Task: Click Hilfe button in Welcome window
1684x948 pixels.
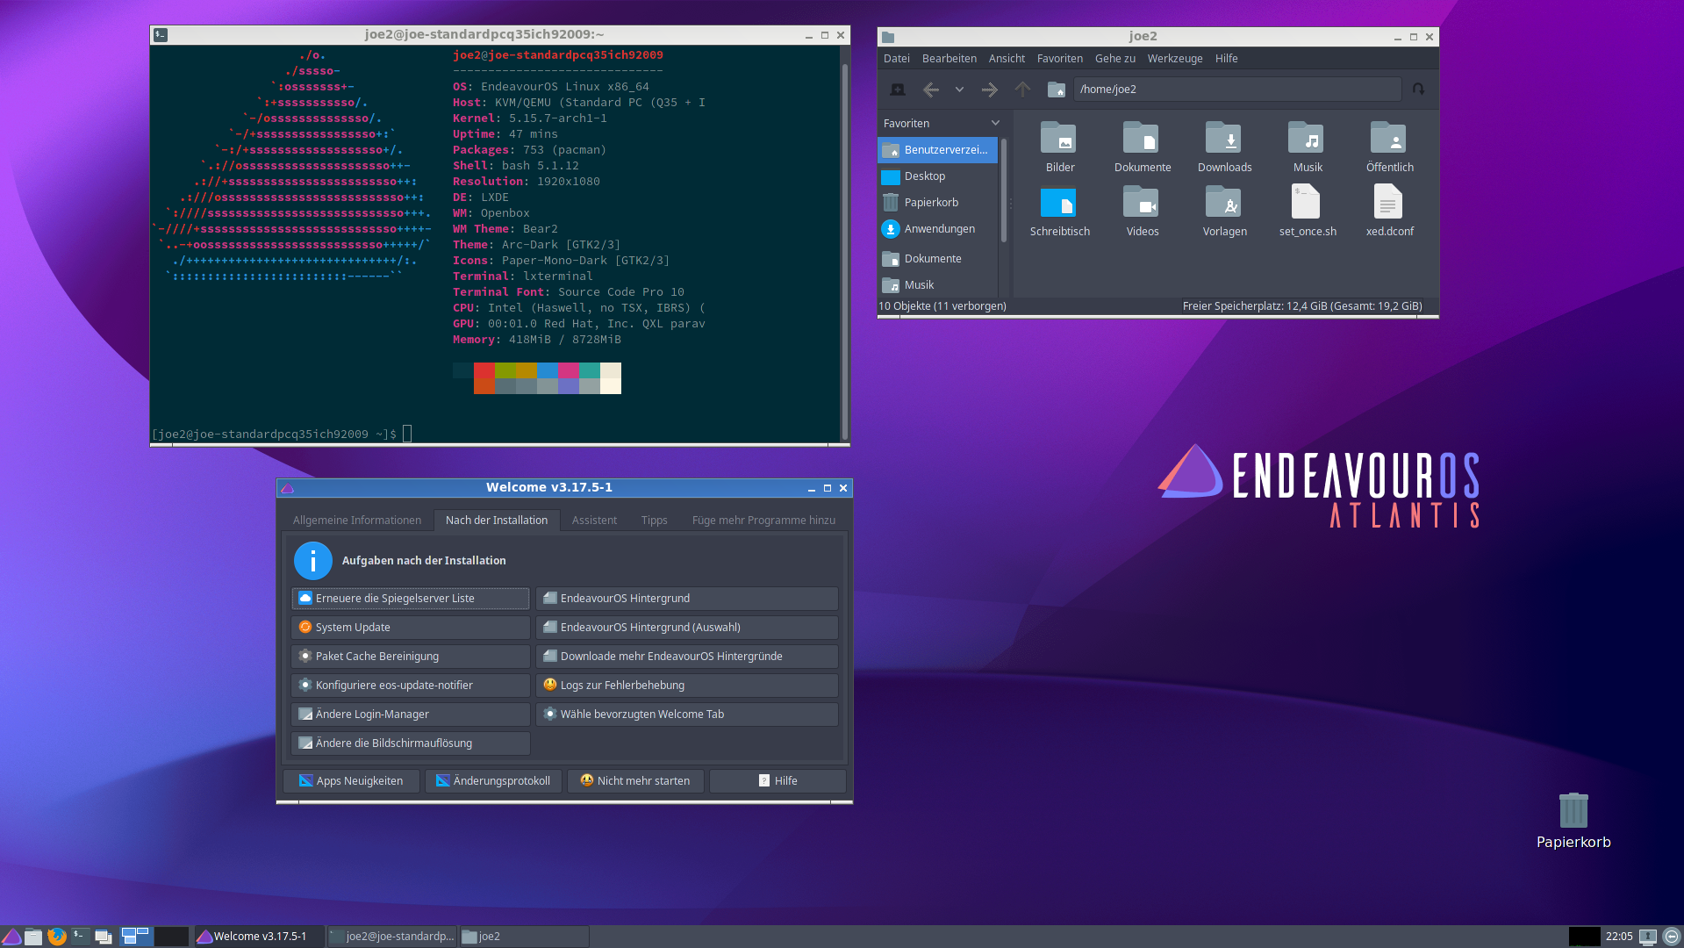Action: pyautogui.click(x=778, y=781)
